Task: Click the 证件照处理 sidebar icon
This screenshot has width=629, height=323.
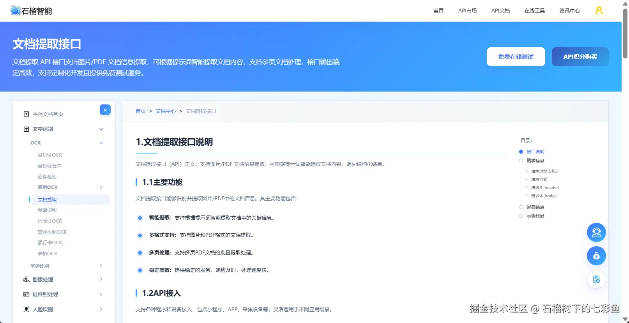Action: point(26,294)
